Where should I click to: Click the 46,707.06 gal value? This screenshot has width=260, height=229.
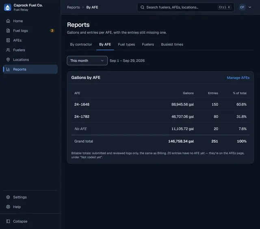click(x=182, y=117)
